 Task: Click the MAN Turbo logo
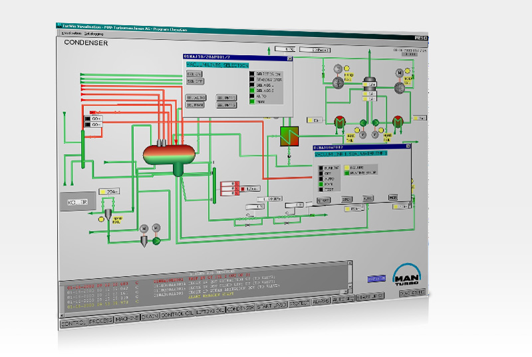[407, 275]
